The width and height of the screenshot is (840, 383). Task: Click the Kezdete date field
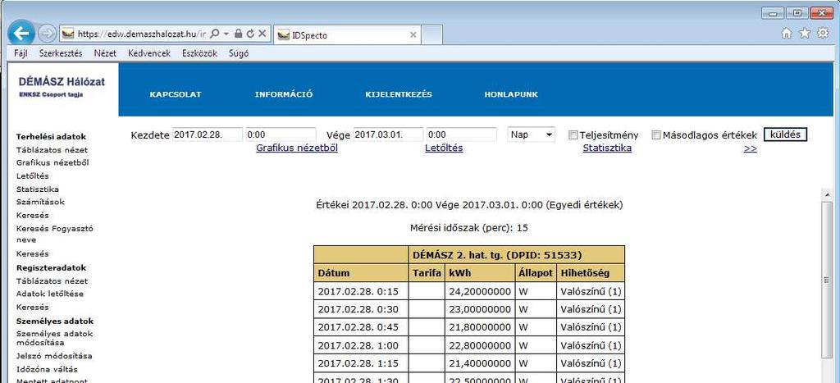coord(208,135)
